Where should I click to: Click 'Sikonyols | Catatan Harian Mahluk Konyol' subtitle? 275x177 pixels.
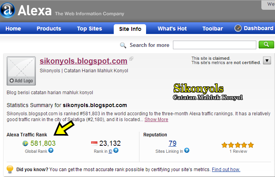84,71
